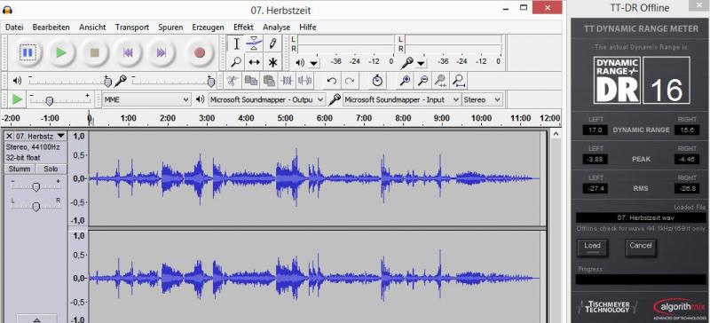Click the Redo arrow icon
The image size is (710, 323).
click(x=350, y=81)
